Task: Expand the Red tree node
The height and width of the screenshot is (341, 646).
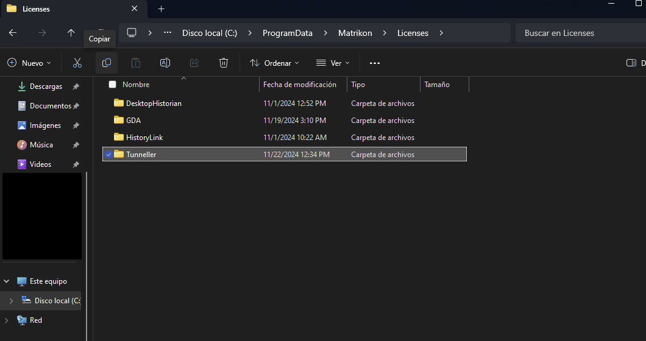Action: (x=7, y=320)
